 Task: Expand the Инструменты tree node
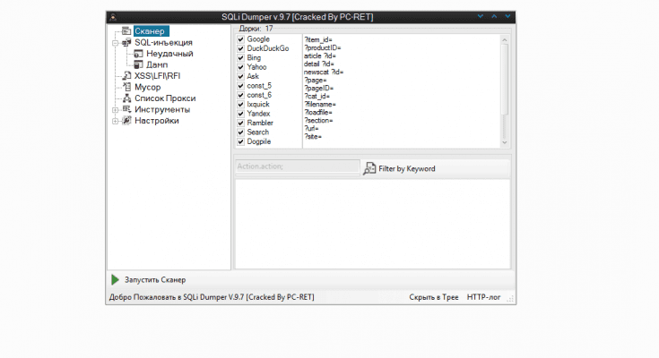(115, 109)
